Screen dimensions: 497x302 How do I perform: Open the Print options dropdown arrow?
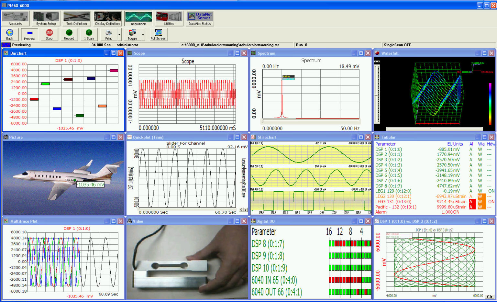[x=118, y=35]
